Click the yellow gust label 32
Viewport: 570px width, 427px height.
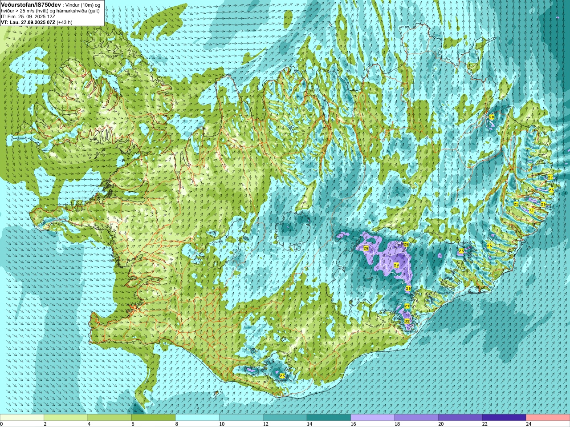tap(407, 321)
